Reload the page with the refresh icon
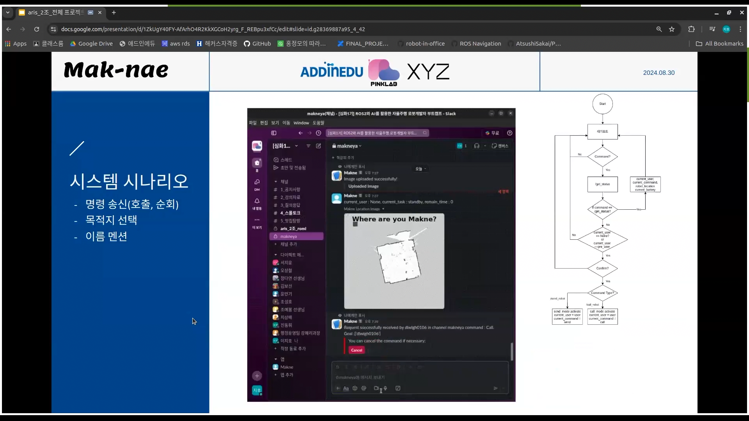This screenshot has height=421, width=749. click(x=37, y=29)
